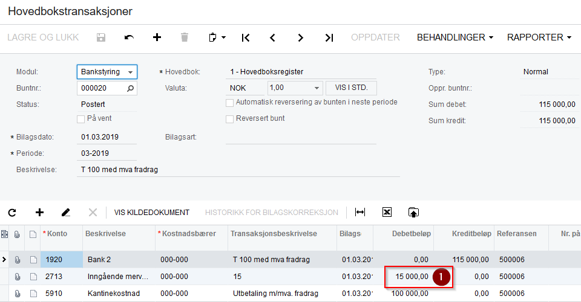Click the Kantinekostnad description cell
The width and height of the screenshot is (581, 302).
(119, 294)
